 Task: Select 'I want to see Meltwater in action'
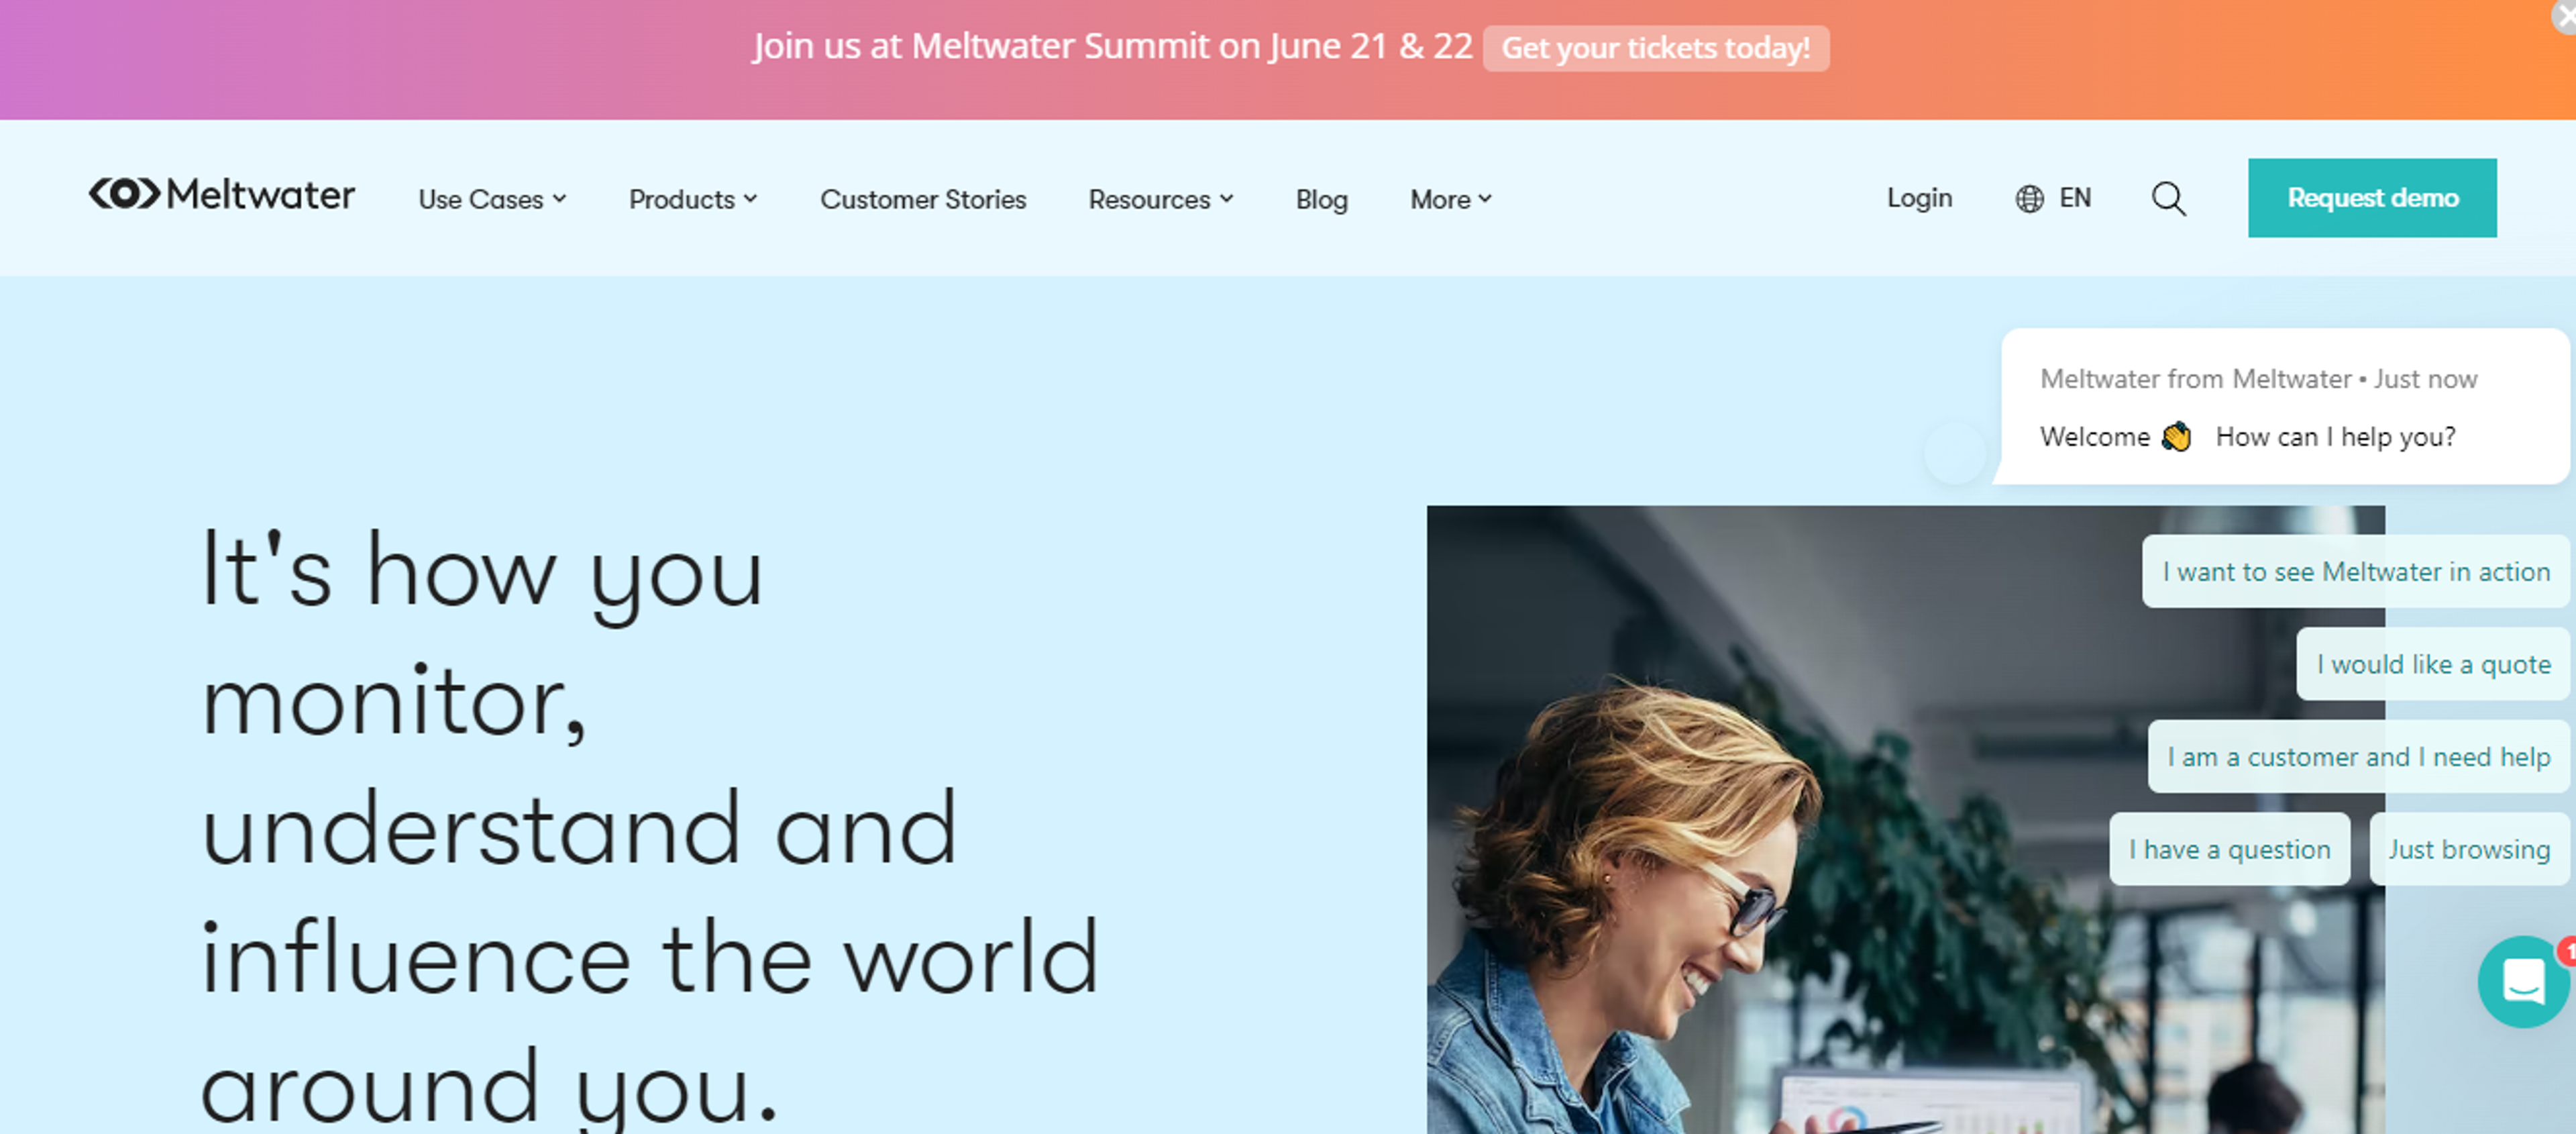(x=2355, y=571)
